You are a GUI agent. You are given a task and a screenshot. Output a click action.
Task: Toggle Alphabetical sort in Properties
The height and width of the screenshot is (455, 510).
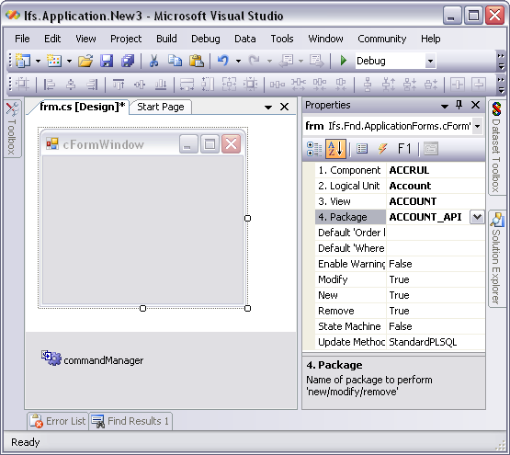[x=335, y=149]
